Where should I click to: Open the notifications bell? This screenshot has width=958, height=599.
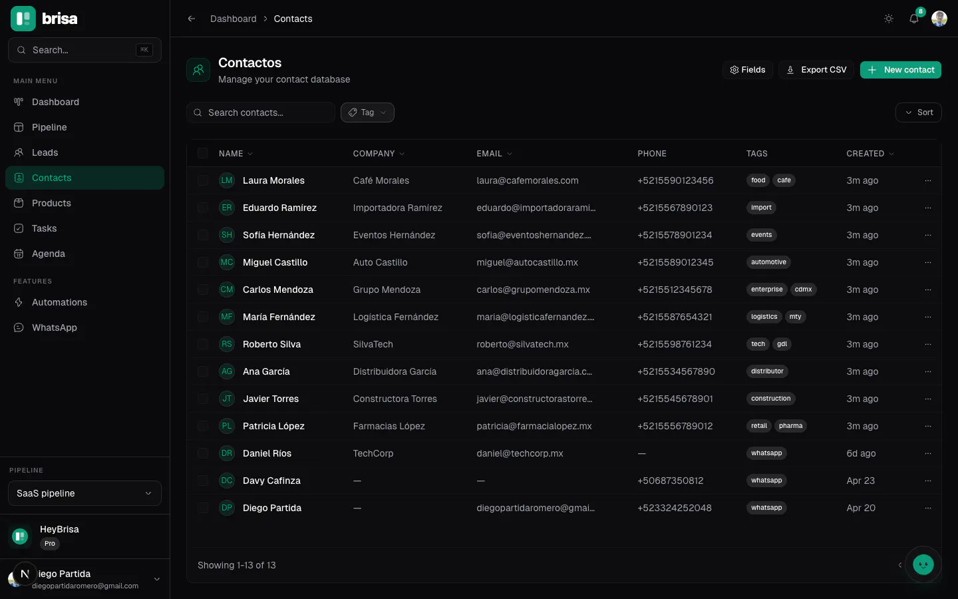tap(914, 19)
